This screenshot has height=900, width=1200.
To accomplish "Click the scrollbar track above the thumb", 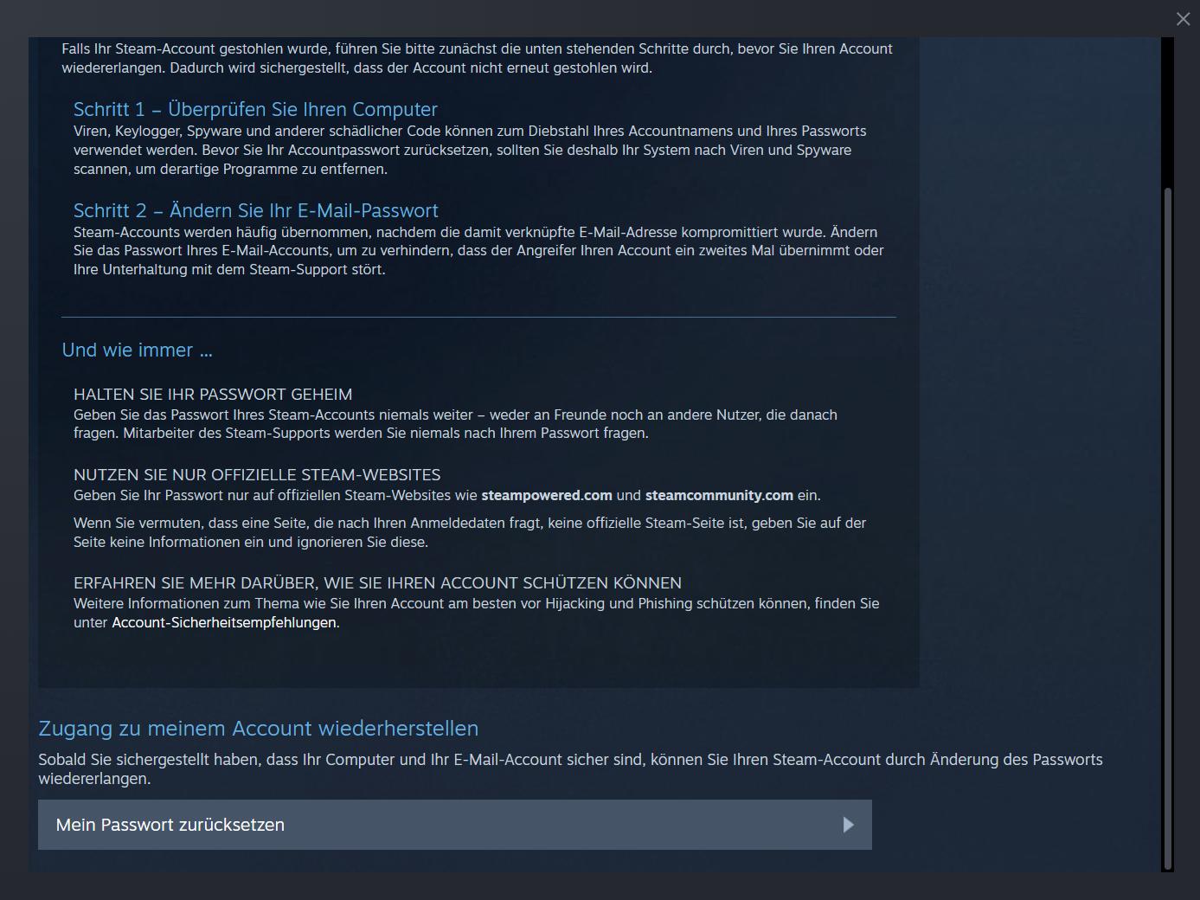I will click(1168, 112).
